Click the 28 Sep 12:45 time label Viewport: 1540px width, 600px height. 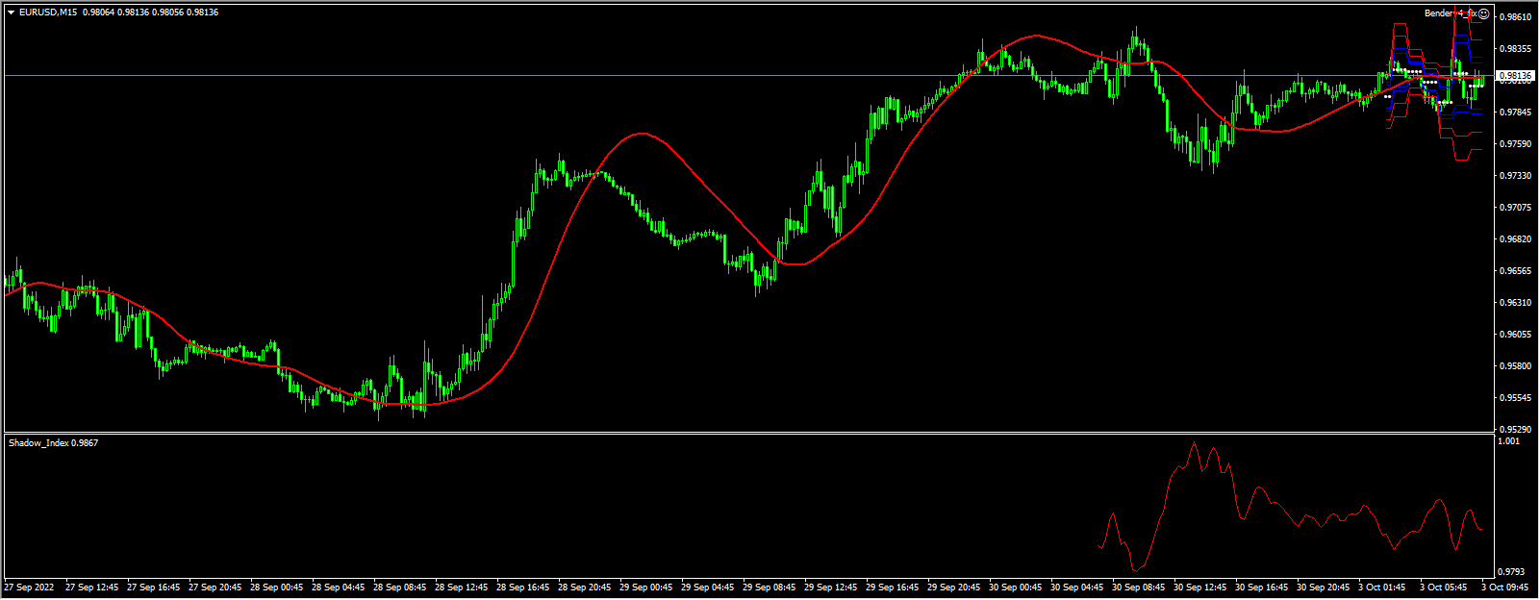pyautogui.click(x=462, y=587)
